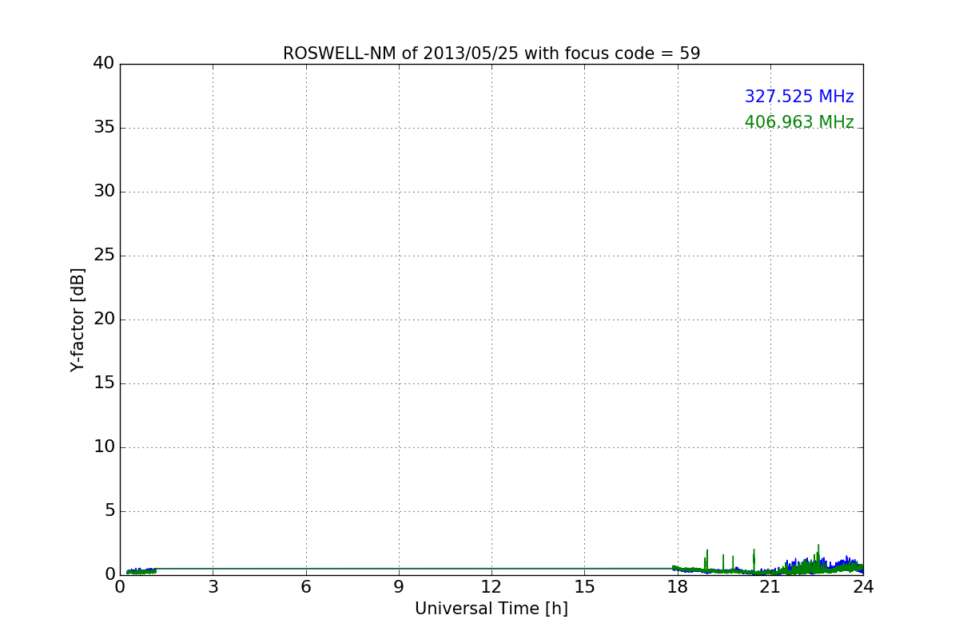Select the green 406.963 MHz legend label
Viewport: 959px width, 639px height.
[x=799, y=122]
